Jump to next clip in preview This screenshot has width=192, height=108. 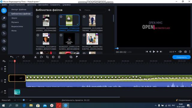[x=161, y=52]
